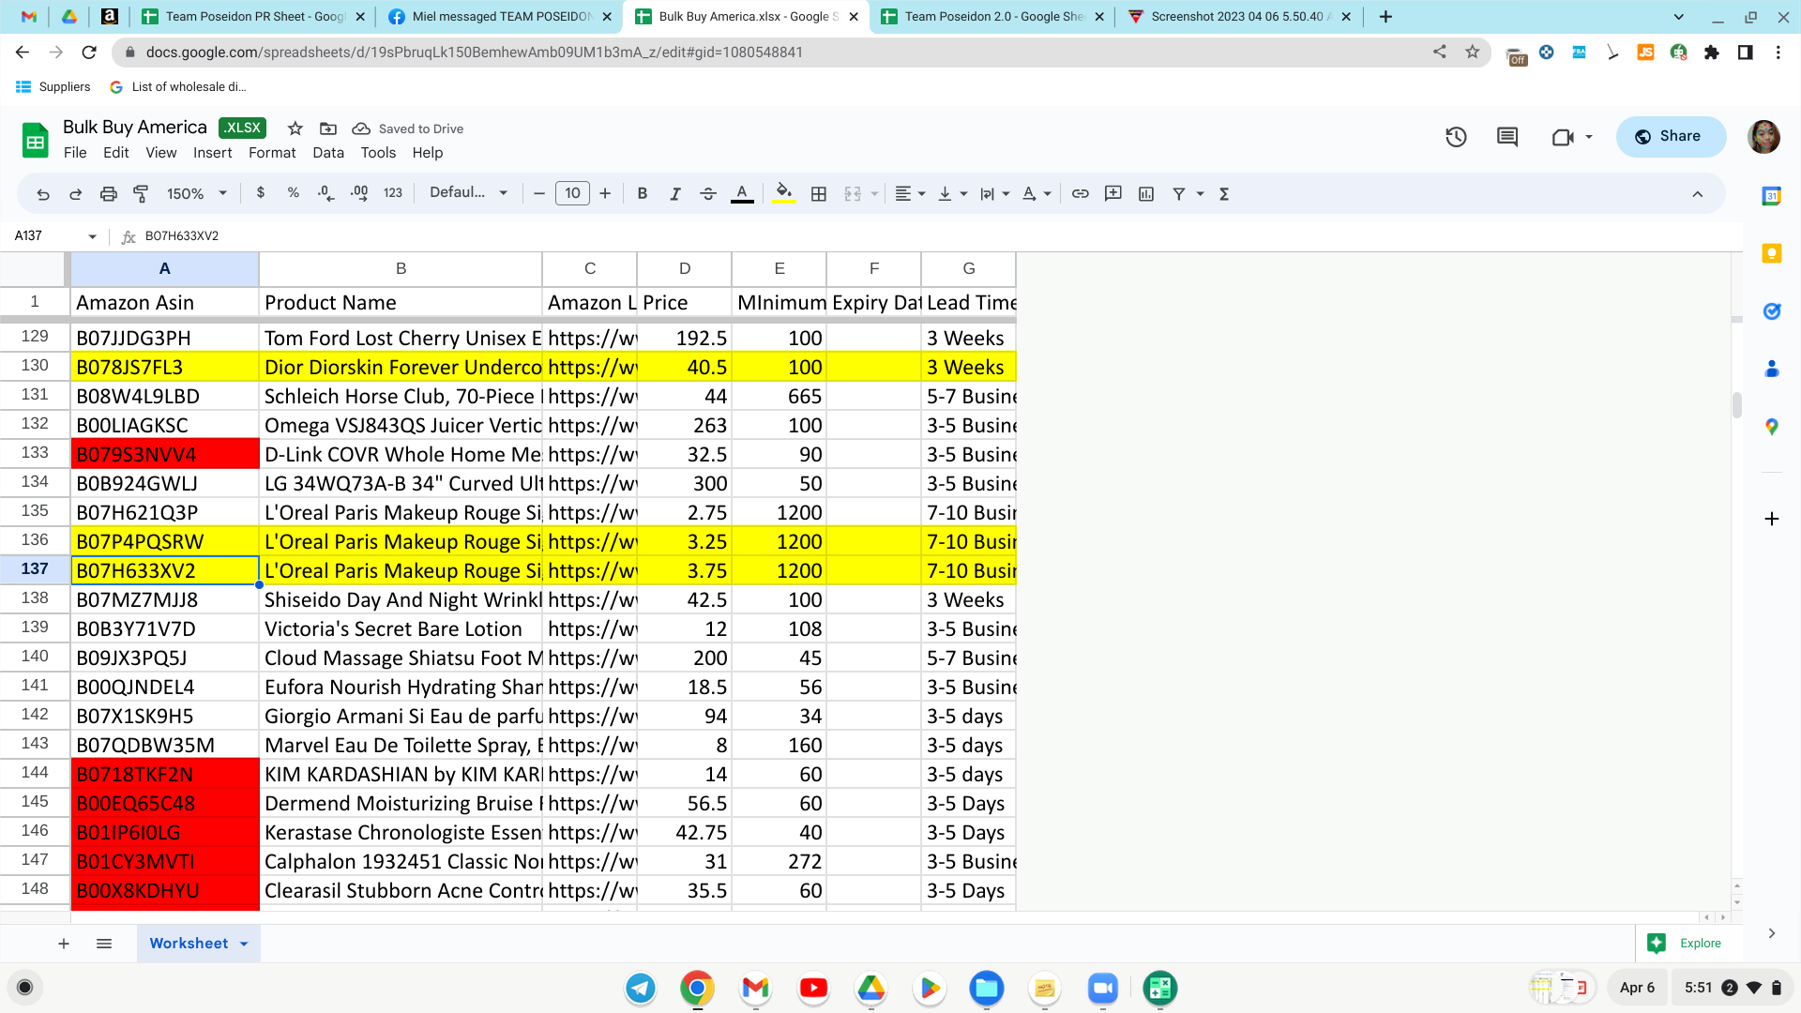Open Google Sheets home icon
This screenshot has width=1801, height=1013.
pyautogui.click(x=36, y=141)
